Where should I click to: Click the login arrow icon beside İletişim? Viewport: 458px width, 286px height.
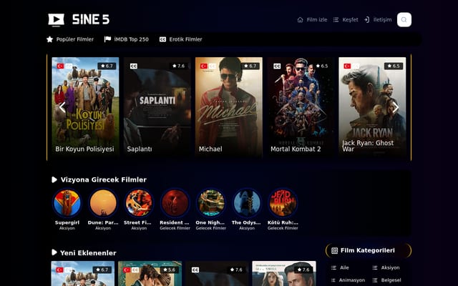pos(366,19)
